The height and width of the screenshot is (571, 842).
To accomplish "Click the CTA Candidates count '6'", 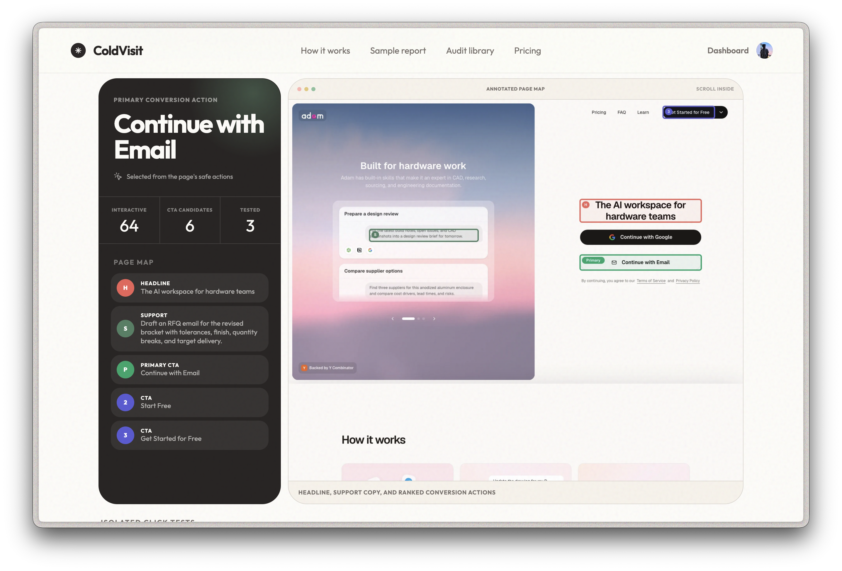I will [189, 226].
